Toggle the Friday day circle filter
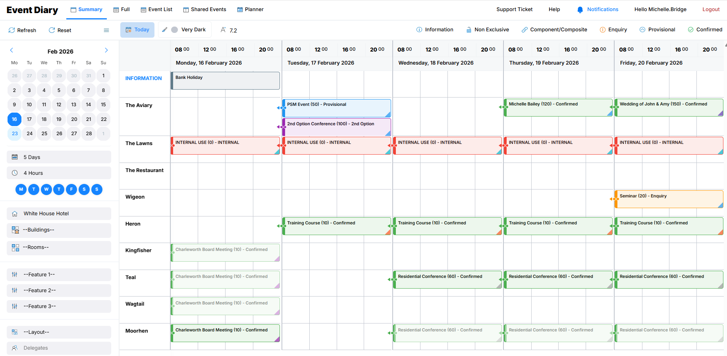 pos(71,189)
